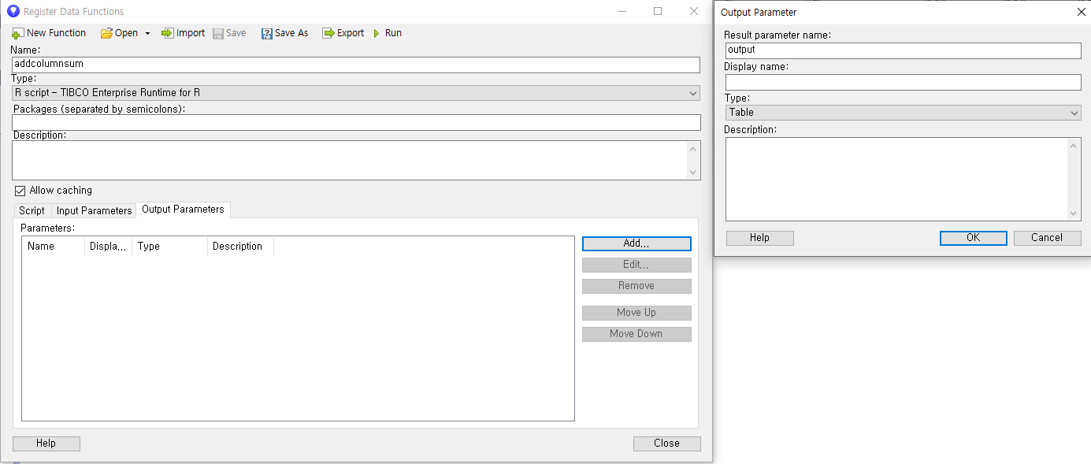Click the function Description scrollbar down arrow
This screenshot has width=1091, height=464.
coord(693,172)
